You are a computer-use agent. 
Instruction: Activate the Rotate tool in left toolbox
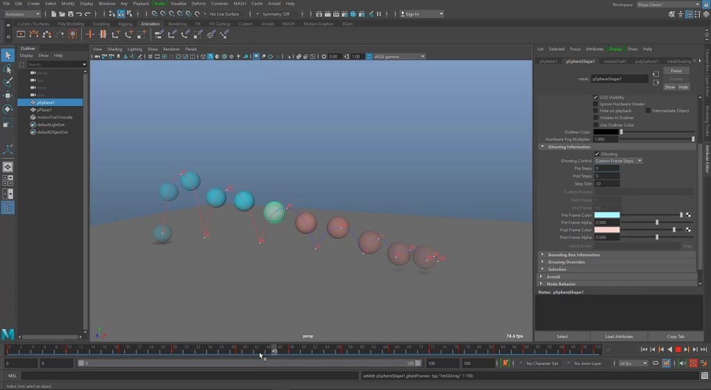8,109
